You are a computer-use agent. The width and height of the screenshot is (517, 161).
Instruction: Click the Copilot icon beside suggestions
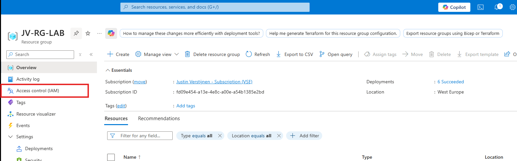tap(111, 33)
